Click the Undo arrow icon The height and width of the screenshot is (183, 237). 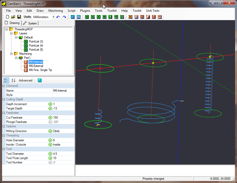58,17
